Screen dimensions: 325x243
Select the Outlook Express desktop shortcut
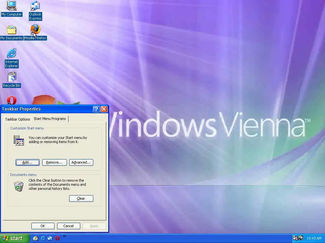[x=35, y=10]
